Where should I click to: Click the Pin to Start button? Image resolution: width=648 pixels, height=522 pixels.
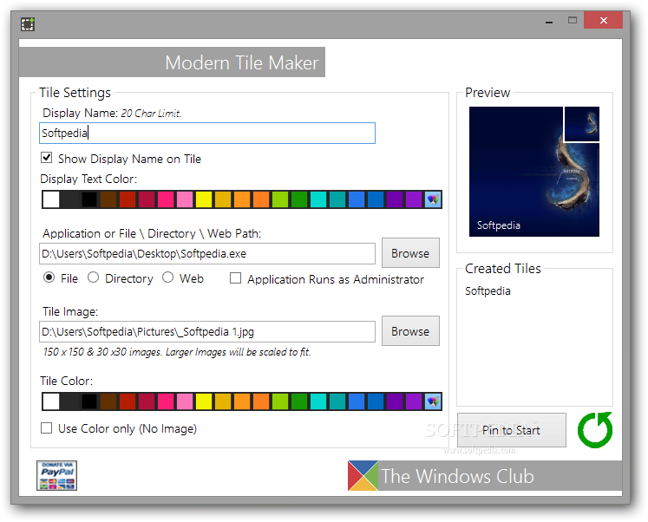tap(511, 430)
